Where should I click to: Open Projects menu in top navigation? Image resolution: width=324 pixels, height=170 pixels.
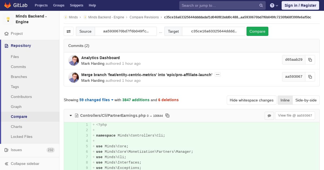41,5
